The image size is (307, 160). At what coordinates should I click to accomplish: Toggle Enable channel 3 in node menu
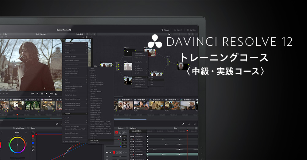coord(139,84)
